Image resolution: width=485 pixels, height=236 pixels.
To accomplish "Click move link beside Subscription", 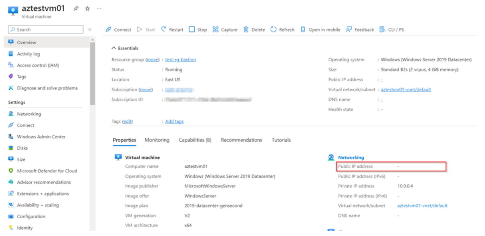I will tap(146, 90).
